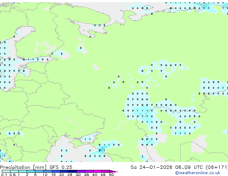
Task: Click the 0.1–0.5 mm palest legend swatch
Action: click(x=6, y=171)
